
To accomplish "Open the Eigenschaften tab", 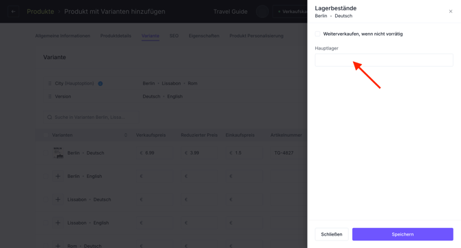I will coord(204,36).
